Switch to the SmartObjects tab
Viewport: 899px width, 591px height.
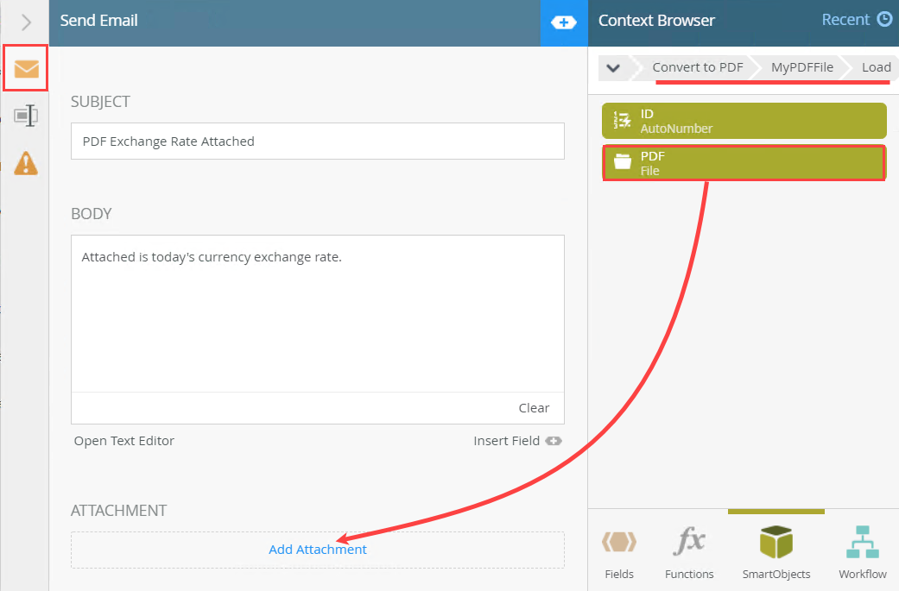pos(776,553)
